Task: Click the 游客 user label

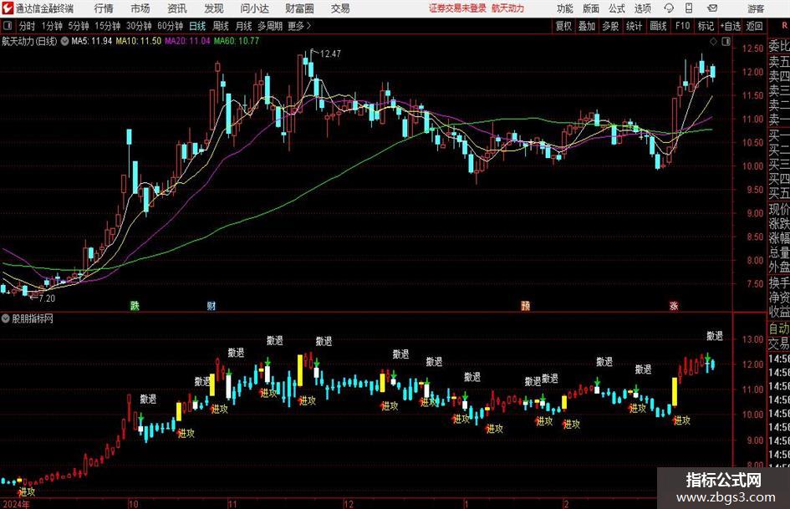Action: [755, 8]
